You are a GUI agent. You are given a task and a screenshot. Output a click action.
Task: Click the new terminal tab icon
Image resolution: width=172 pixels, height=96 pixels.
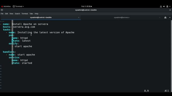[165, 18]
